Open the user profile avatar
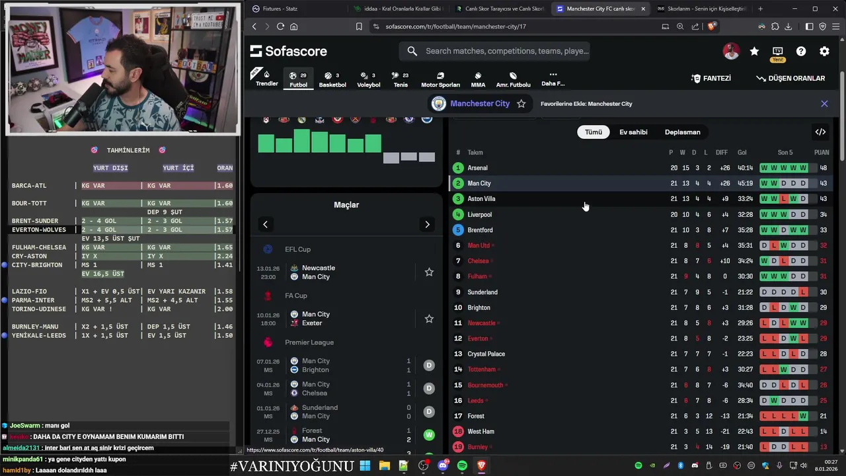 coord(731,51)
